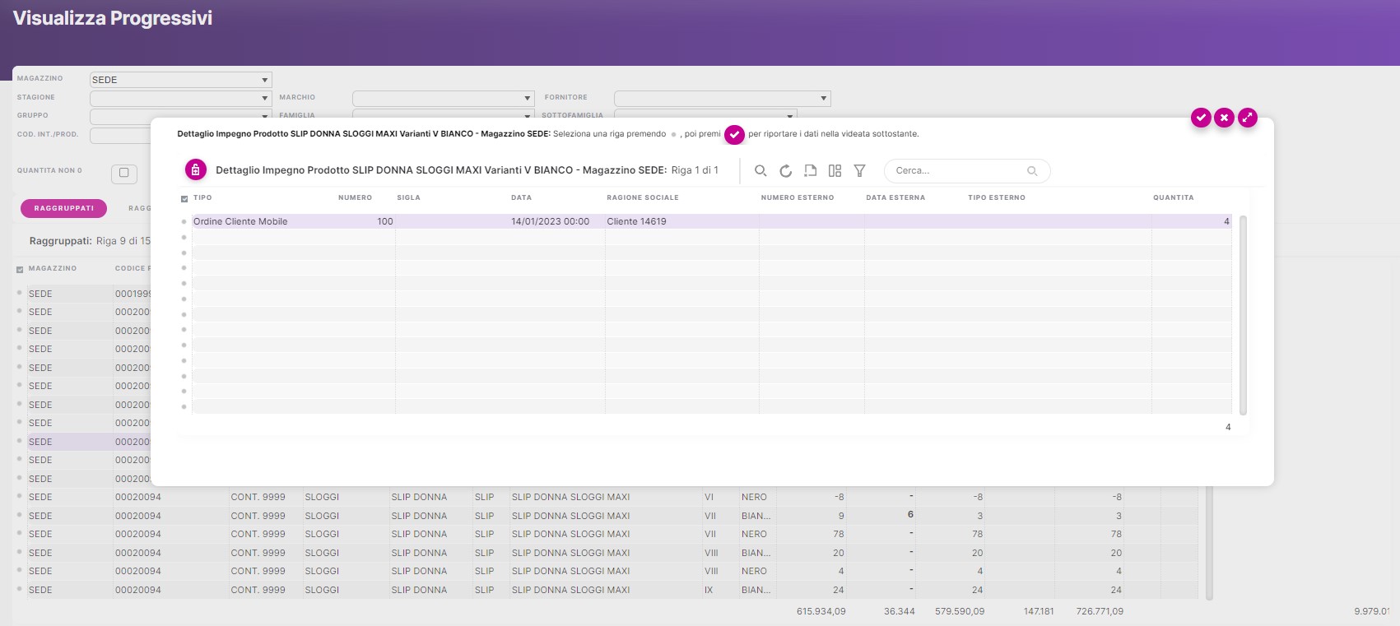Expand the dialog to fullscreen
This screenshot has height=626, width=1400.
pyautogui.click(x=1248, y=118)
